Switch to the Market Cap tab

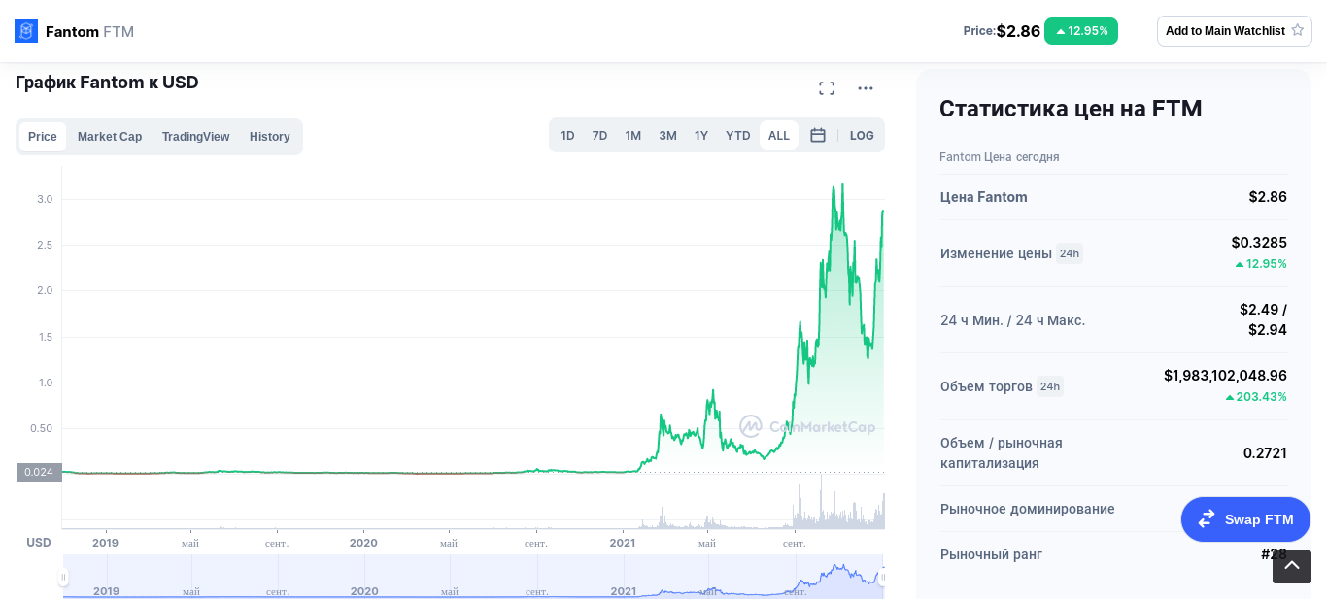[110, 137]
